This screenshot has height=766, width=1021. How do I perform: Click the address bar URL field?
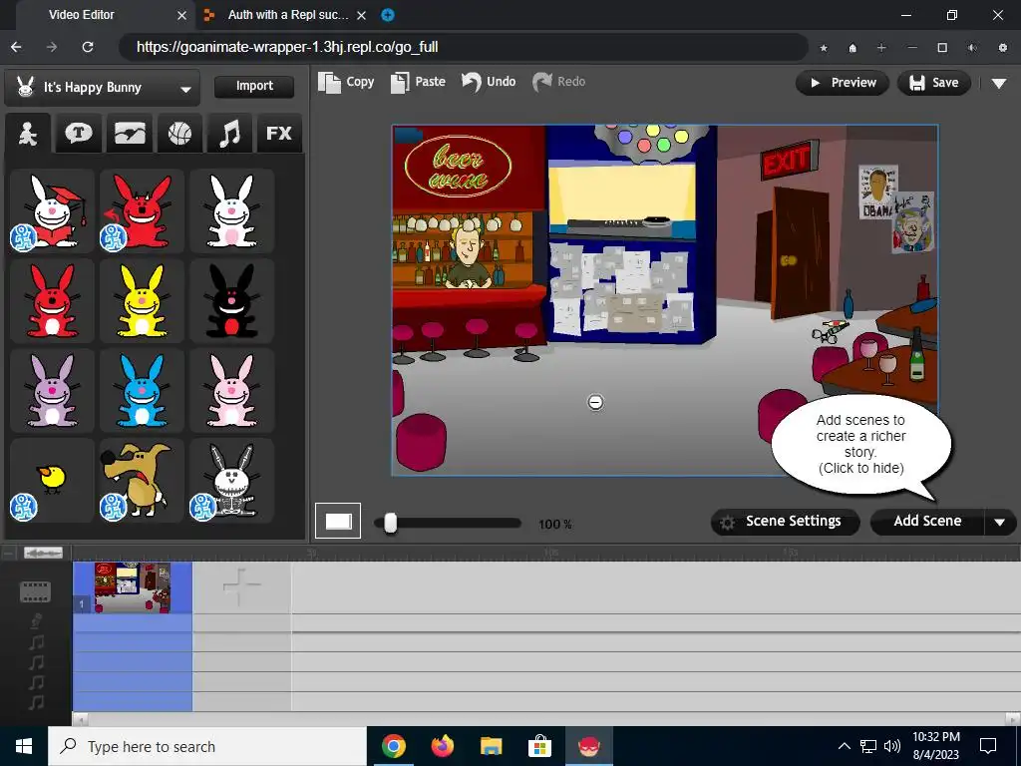(464, 47)
